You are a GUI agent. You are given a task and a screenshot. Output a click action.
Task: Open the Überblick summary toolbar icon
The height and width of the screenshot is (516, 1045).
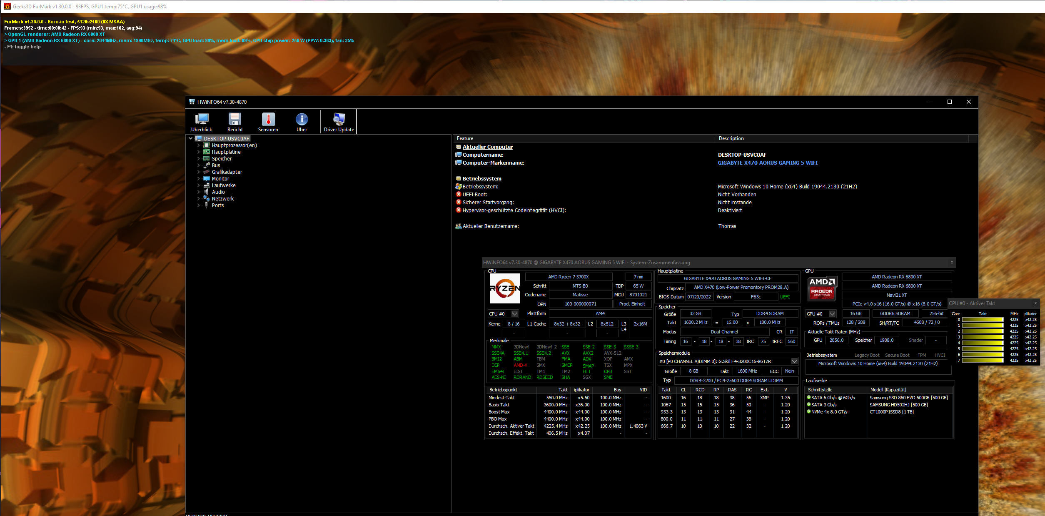tap(202, 121)
